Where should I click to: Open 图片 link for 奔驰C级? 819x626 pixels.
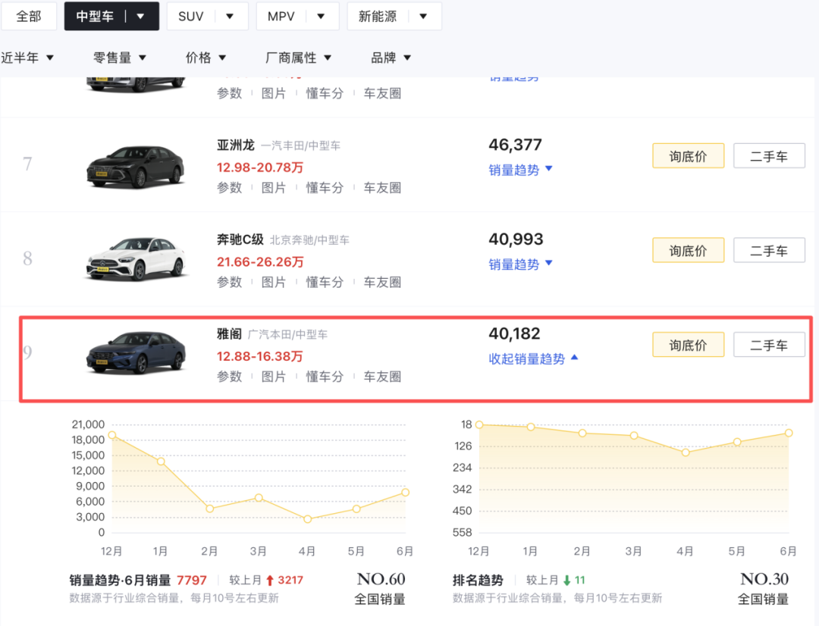tap(274, 282)
